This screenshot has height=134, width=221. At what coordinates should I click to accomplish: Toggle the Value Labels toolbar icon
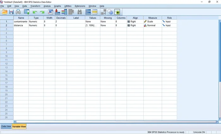104,12
